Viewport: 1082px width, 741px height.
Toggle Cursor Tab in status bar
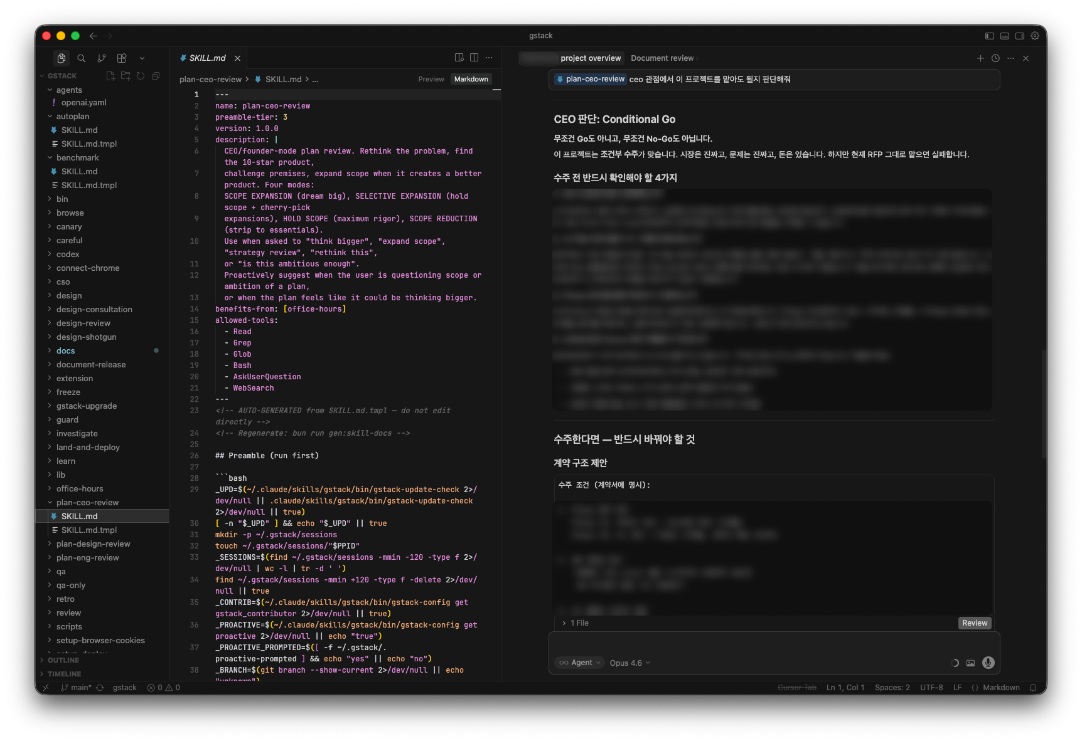coord(797,688)
